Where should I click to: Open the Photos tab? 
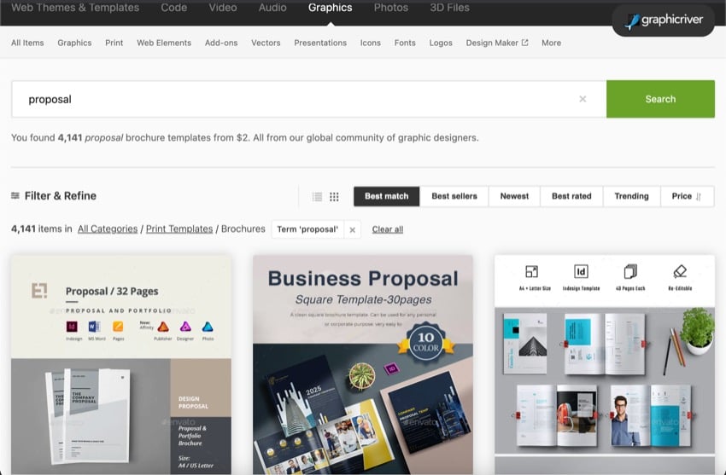click(391, 8)
